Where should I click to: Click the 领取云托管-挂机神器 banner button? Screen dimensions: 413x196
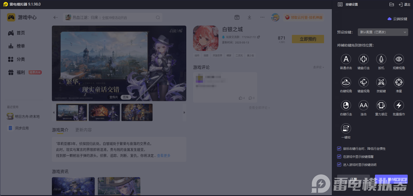(x=304, y=17)
